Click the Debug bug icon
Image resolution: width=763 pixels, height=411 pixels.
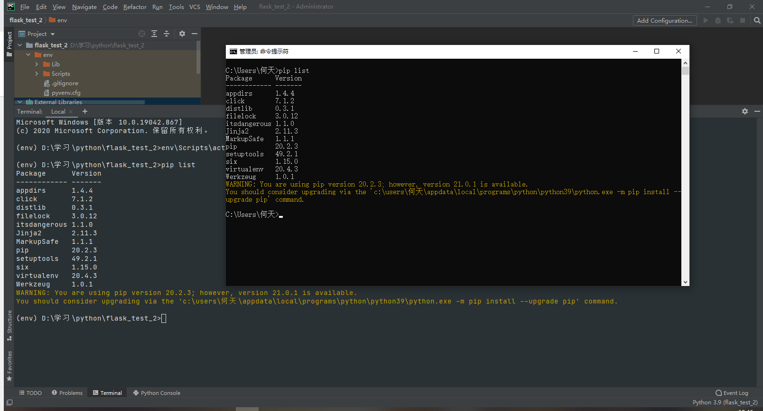[x=718, y=20]
